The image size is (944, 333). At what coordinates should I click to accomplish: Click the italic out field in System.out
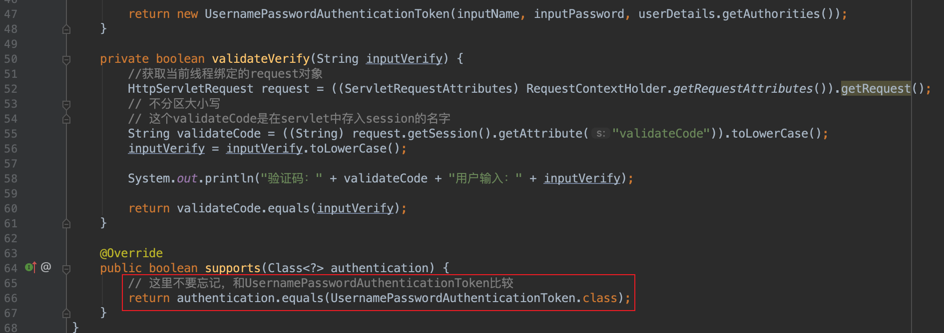[x=187, y=178]
